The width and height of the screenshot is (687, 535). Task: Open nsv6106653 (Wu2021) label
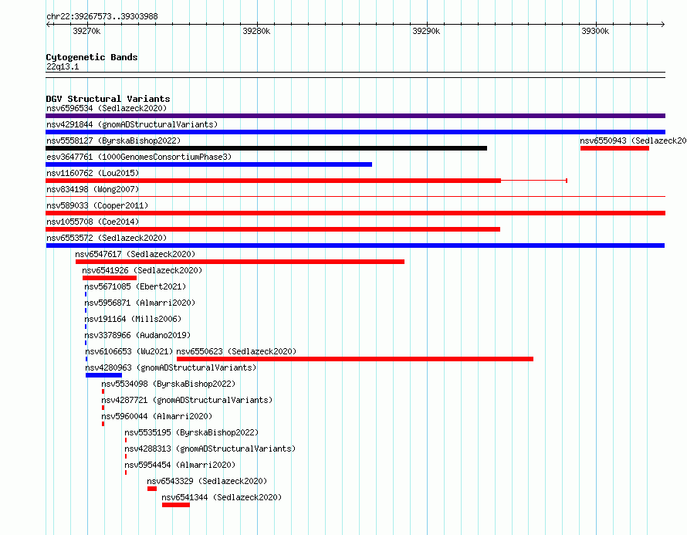(129, 351)
